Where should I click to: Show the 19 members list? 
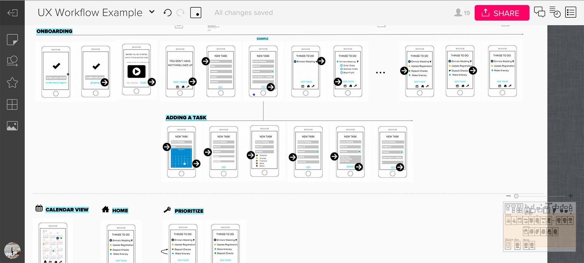pos(462,13)
